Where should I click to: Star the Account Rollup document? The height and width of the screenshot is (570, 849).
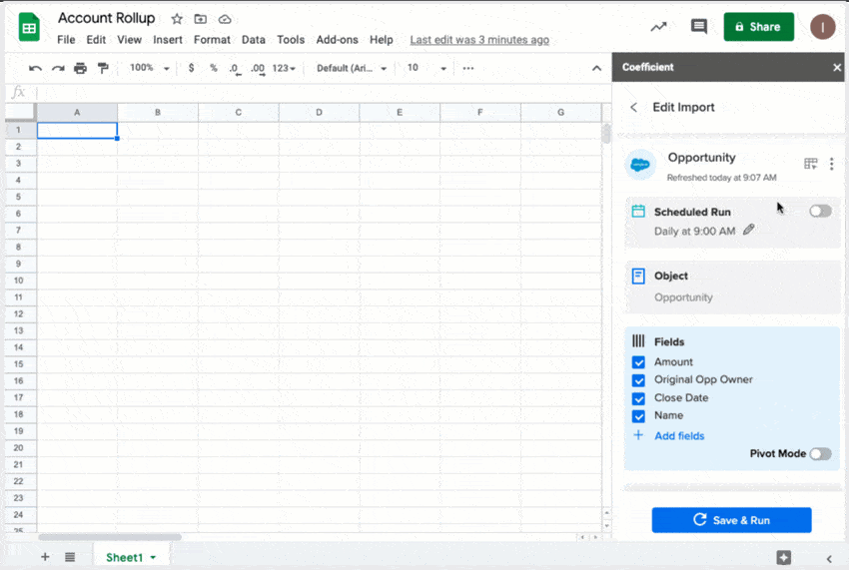[177, 19]
